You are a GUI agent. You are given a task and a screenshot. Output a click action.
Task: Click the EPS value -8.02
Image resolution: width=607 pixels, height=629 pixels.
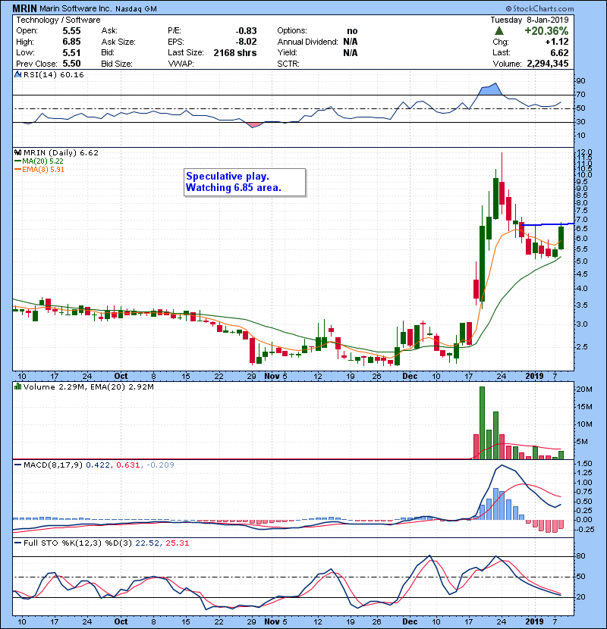(246, 42)
